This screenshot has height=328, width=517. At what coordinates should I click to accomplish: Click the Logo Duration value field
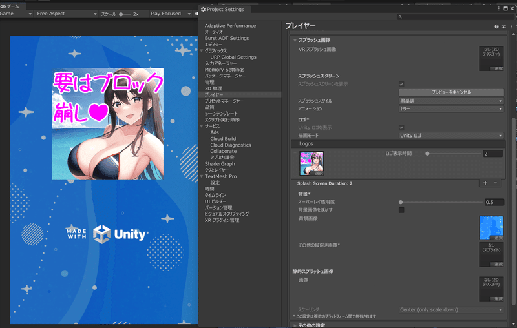[493, 154]
